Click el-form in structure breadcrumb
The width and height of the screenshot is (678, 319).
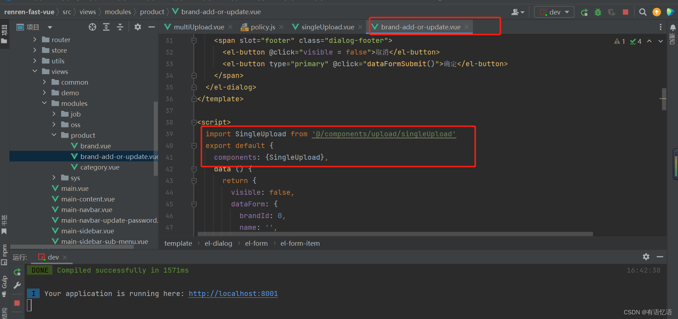coord(256,243)
